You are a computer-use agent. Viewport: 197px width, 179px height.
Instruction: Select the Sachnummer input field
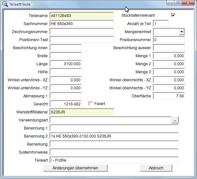pyautogui.click(x=81, y=23)
